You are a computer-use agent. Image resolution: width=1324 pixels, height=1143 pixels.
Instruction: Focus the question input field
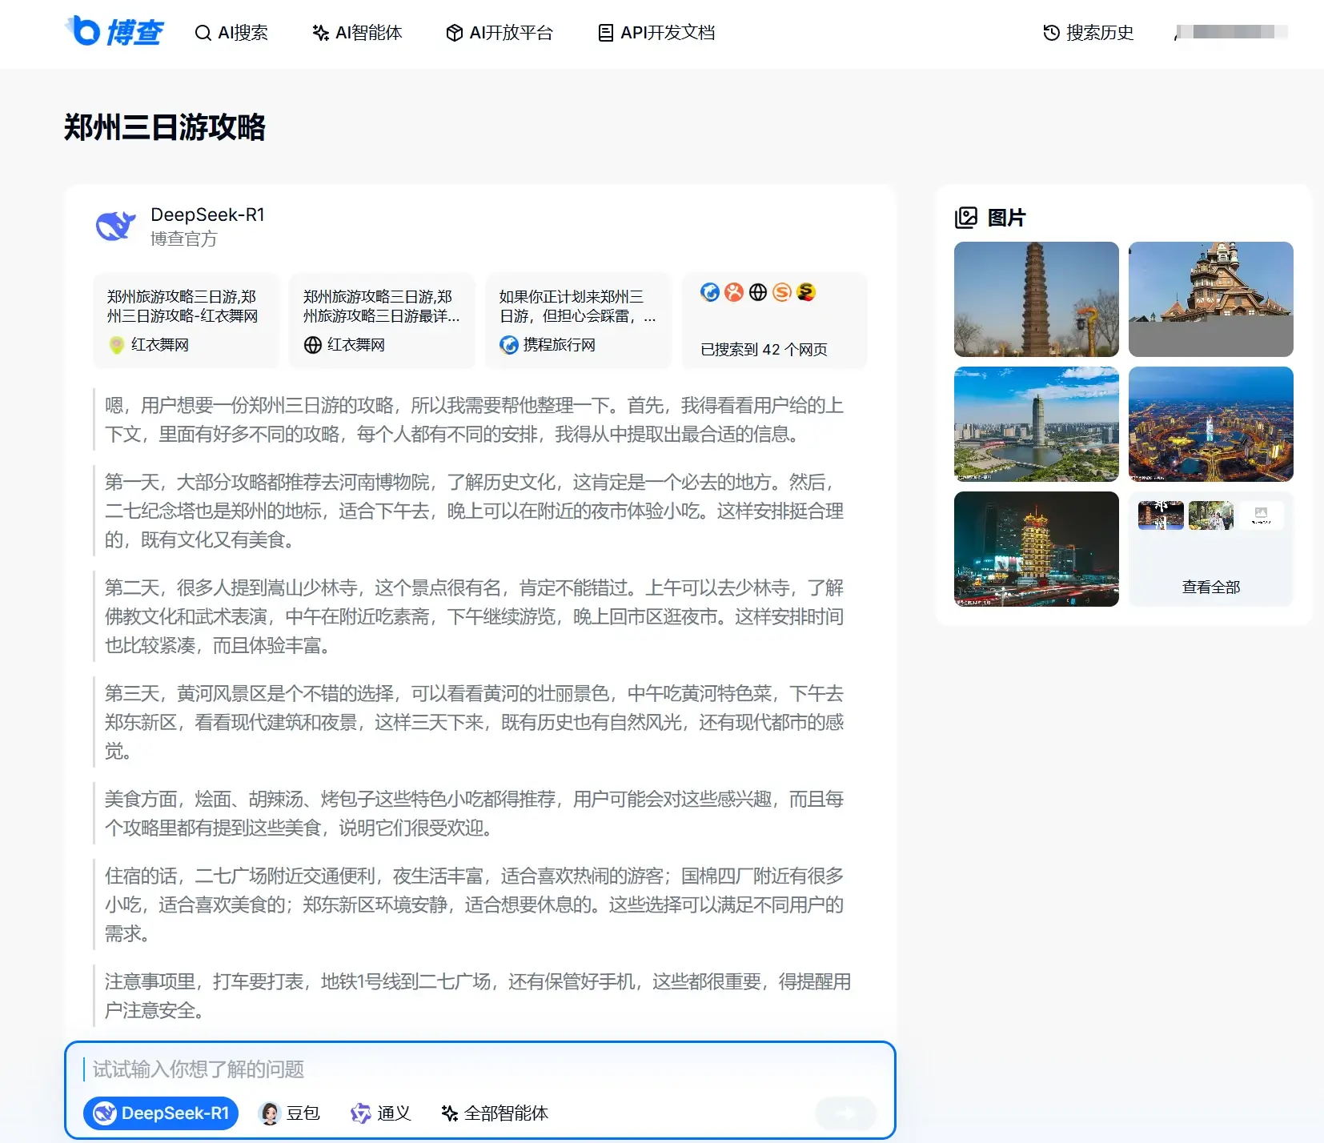pos(480,1069)
